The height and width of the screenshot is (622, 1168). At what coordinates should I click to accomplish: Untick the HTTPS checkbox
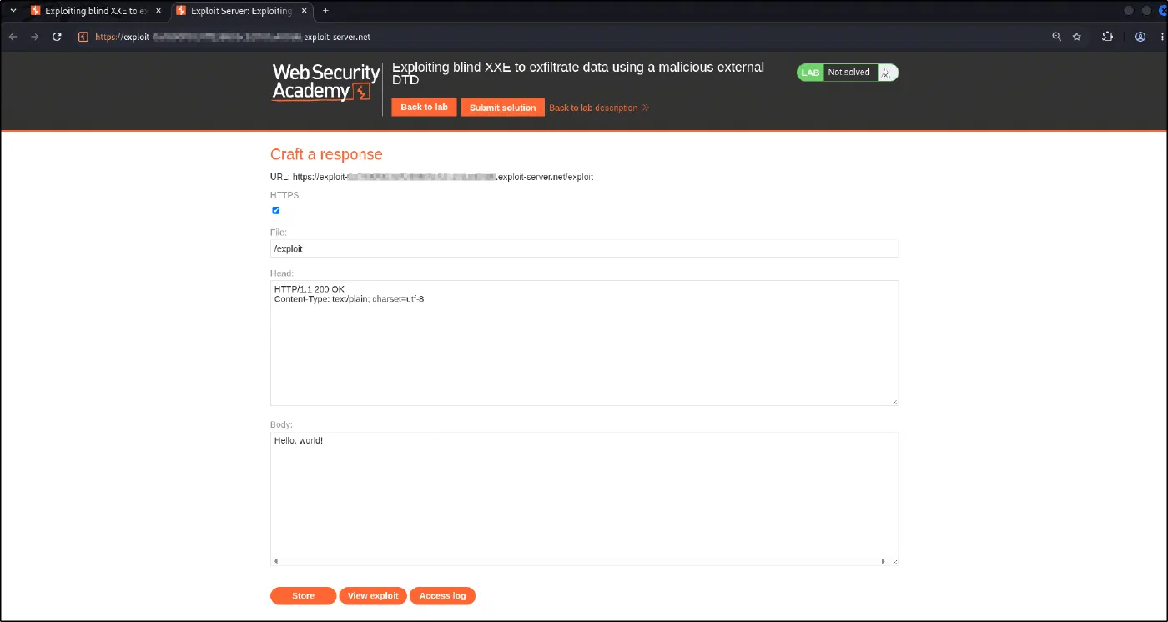click(x=276, y=210)
